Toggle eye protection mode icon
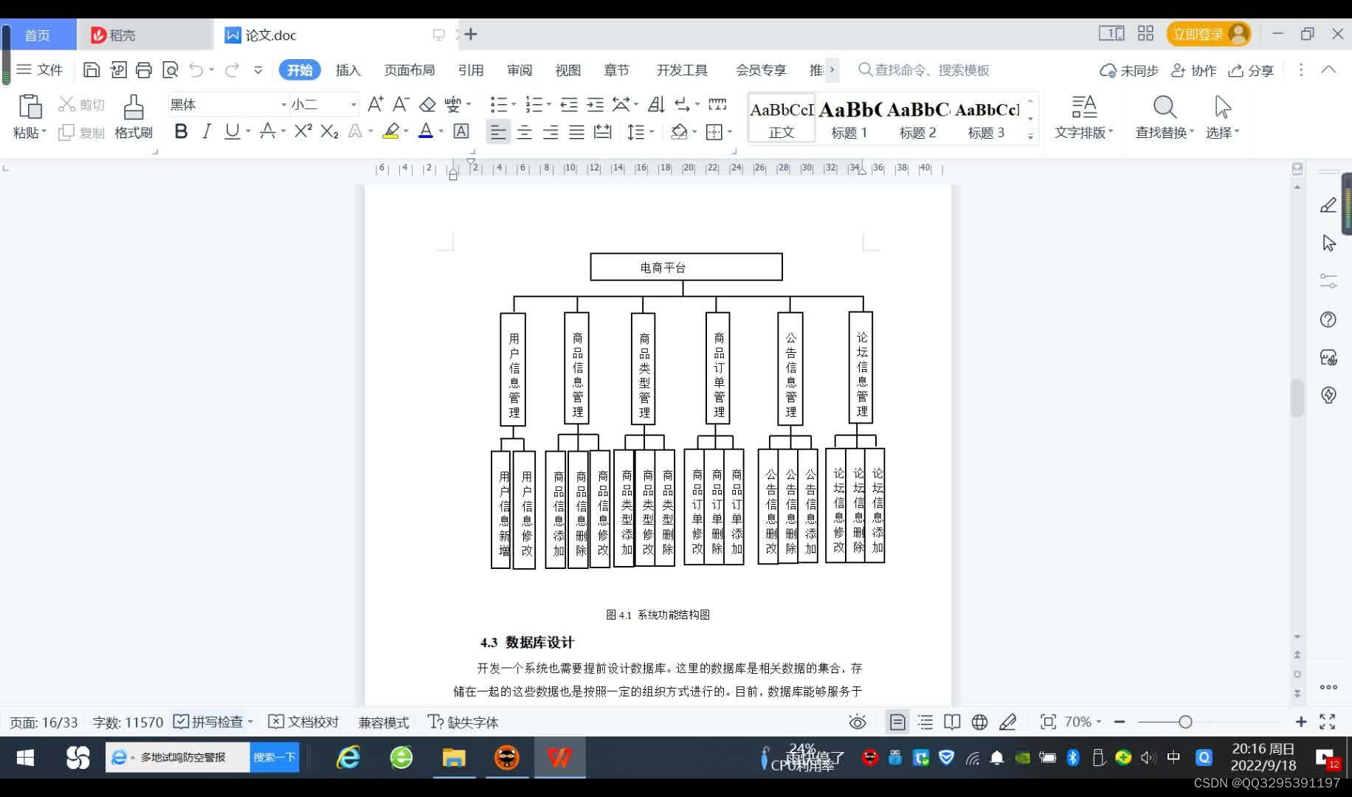Image resolution: width=1352 pixels, height=797 pixels. point(858,722)
